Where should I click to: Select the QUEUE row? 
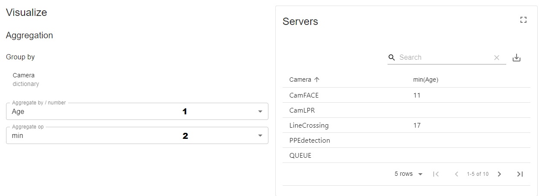coord(300,156)
